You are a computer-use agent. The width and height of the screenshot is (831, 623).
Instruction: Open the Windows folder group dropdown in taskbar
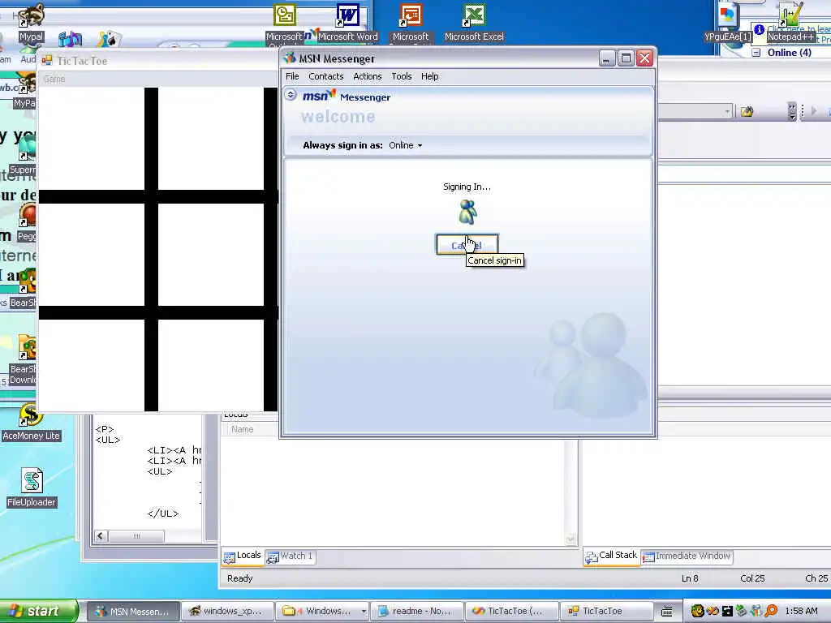364,612
